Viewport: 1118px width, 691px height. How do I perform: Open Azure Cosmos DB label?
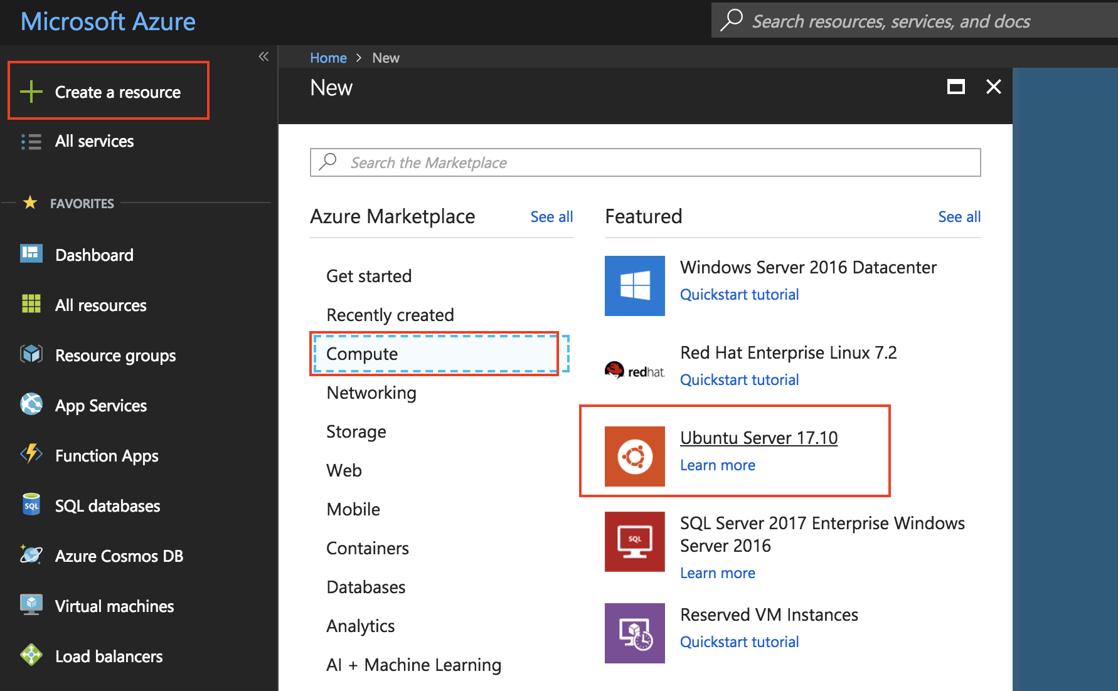(x=119, y=556)
